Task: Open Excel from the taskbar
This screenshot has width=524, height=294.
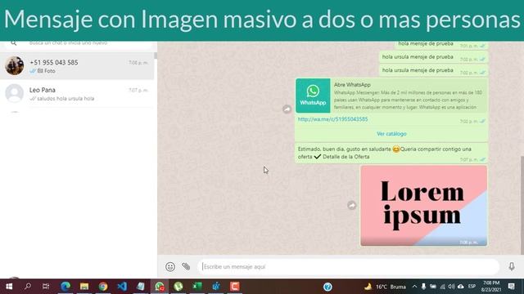Action: tap(197, 287)
